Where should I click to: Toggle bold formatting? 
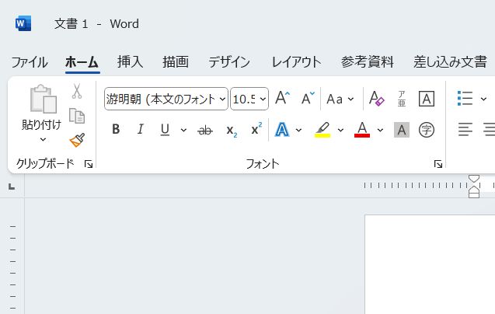tap(116, 129)
